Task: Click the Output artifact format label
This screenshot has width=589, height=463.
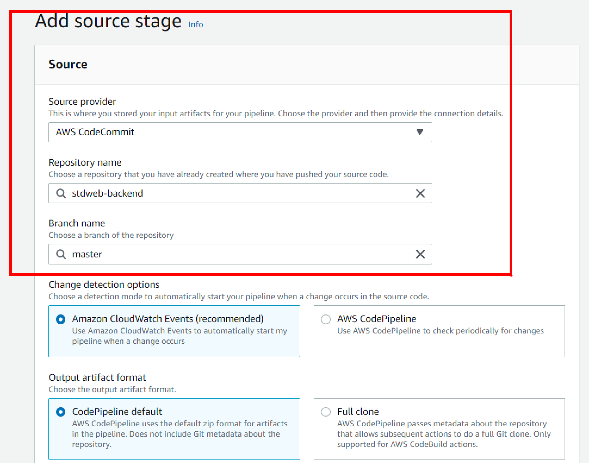Action: pyautogui.click(x=97, y=377)
